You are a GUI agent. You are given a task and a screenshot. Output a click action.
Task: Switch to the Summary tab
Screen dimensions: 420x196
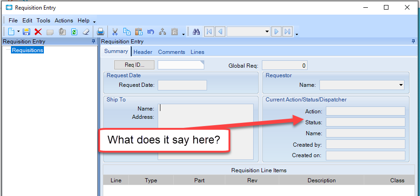116,51
